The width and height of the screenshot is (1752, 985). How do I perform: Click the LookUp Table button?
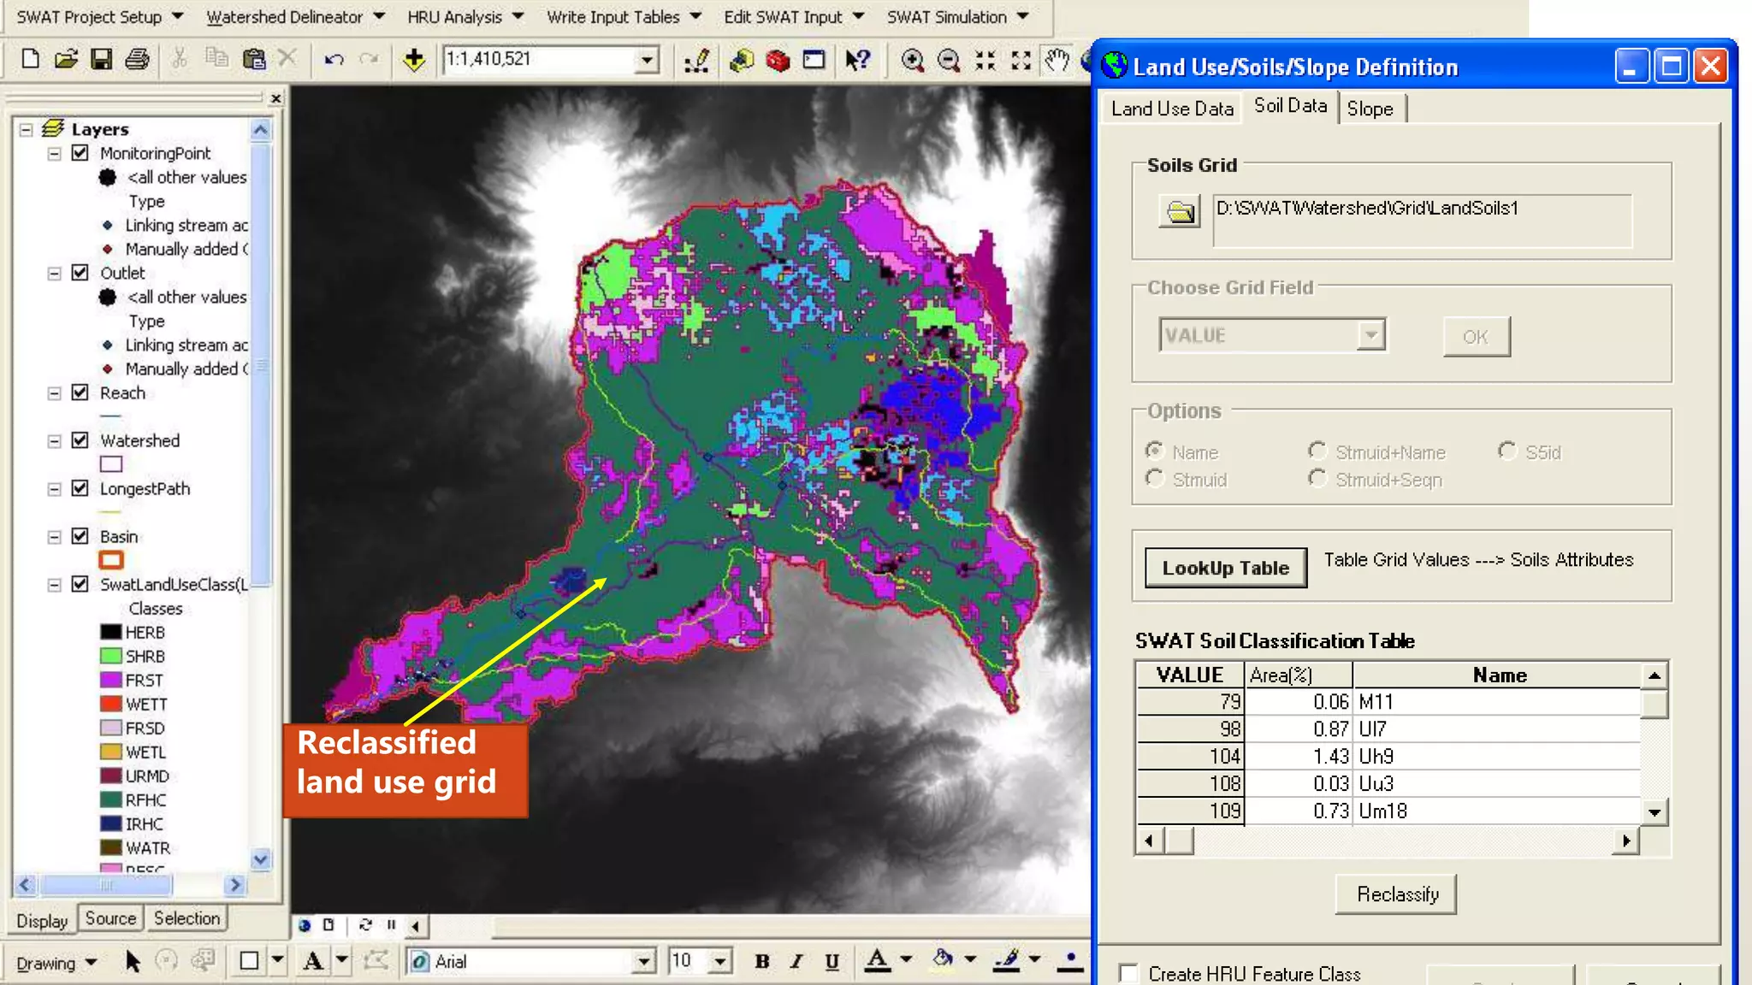[1225, 568]
